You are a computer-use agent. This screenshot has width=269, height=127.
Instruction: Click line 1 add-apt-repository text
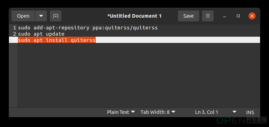pos(88,28)
